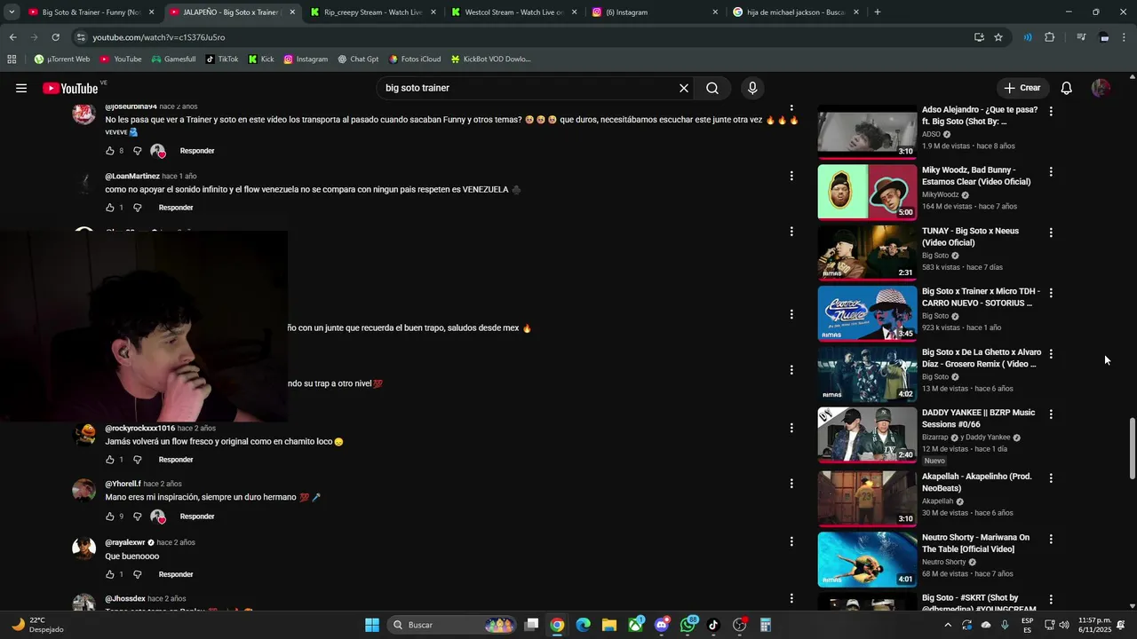Switch to the Rip_creepy Stream tab
The height and width of the screenshot is (639, 1137).
[x=372, y=12]
